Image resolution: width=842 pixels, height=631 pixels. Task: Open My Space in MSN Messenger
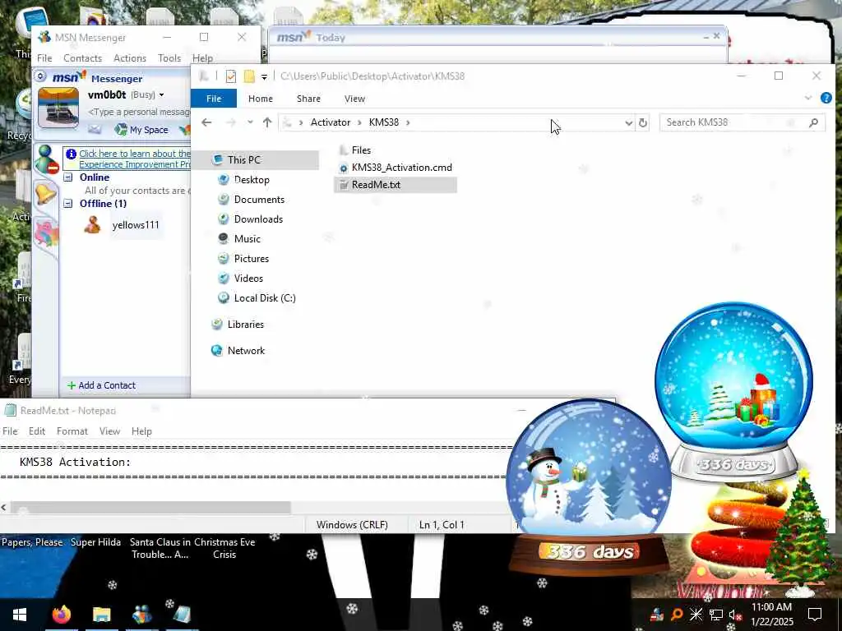(141, 130)
